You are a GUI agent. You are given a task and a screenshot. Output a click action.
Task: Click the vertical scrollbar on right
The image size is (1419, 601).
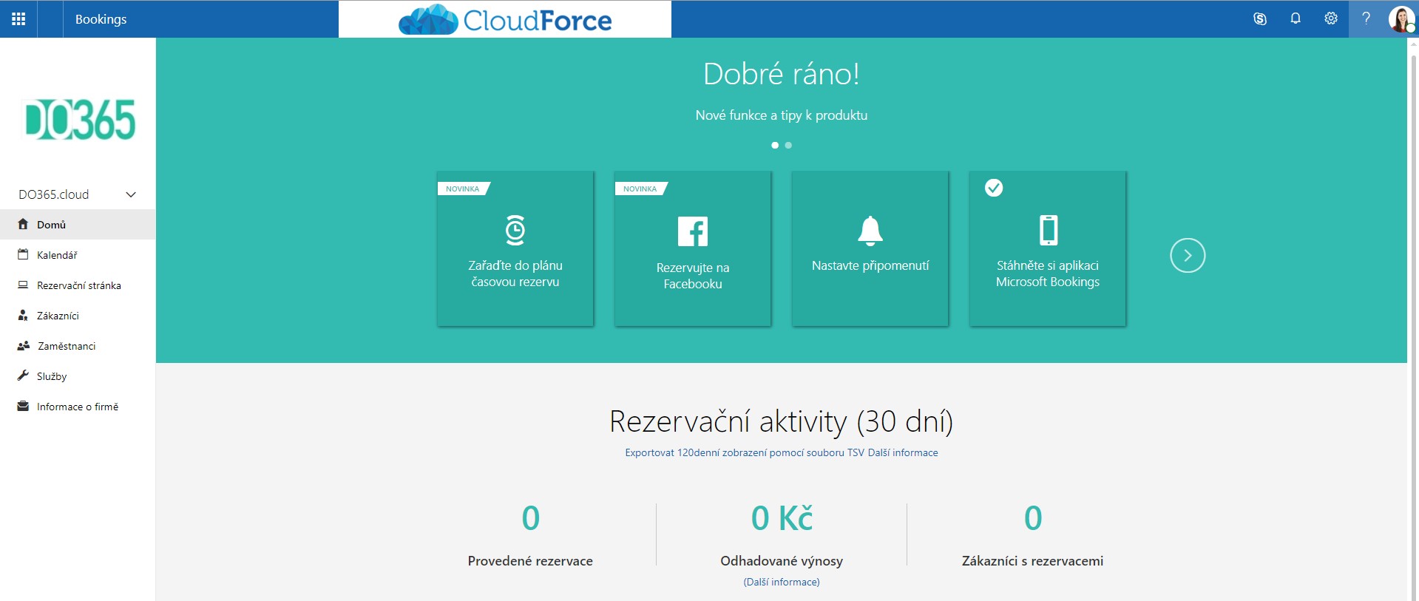[1413, 296]
